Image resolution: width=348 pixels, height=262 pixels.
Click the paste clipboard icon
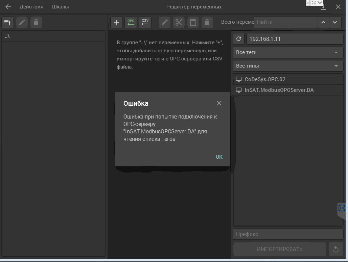pyautogui.click(x=193, y=22)
